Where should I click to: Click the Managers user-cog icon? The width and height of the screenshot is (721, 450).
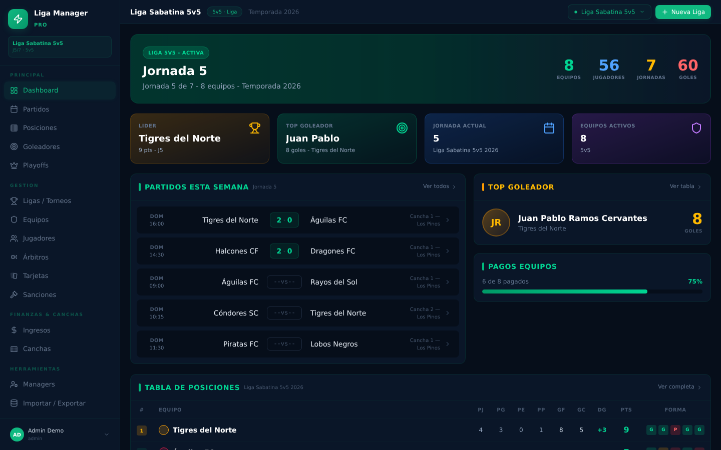14,384
